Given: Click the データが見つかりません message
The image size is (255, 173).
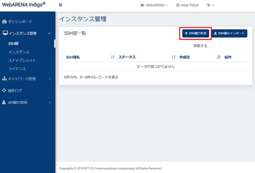Looking at the screenshot, I should [156, 66].
